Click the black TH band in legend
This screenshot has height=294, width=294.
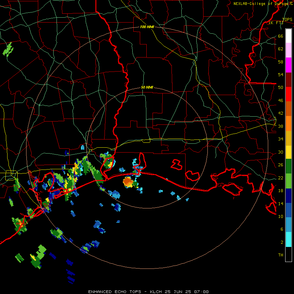point(288,254)
